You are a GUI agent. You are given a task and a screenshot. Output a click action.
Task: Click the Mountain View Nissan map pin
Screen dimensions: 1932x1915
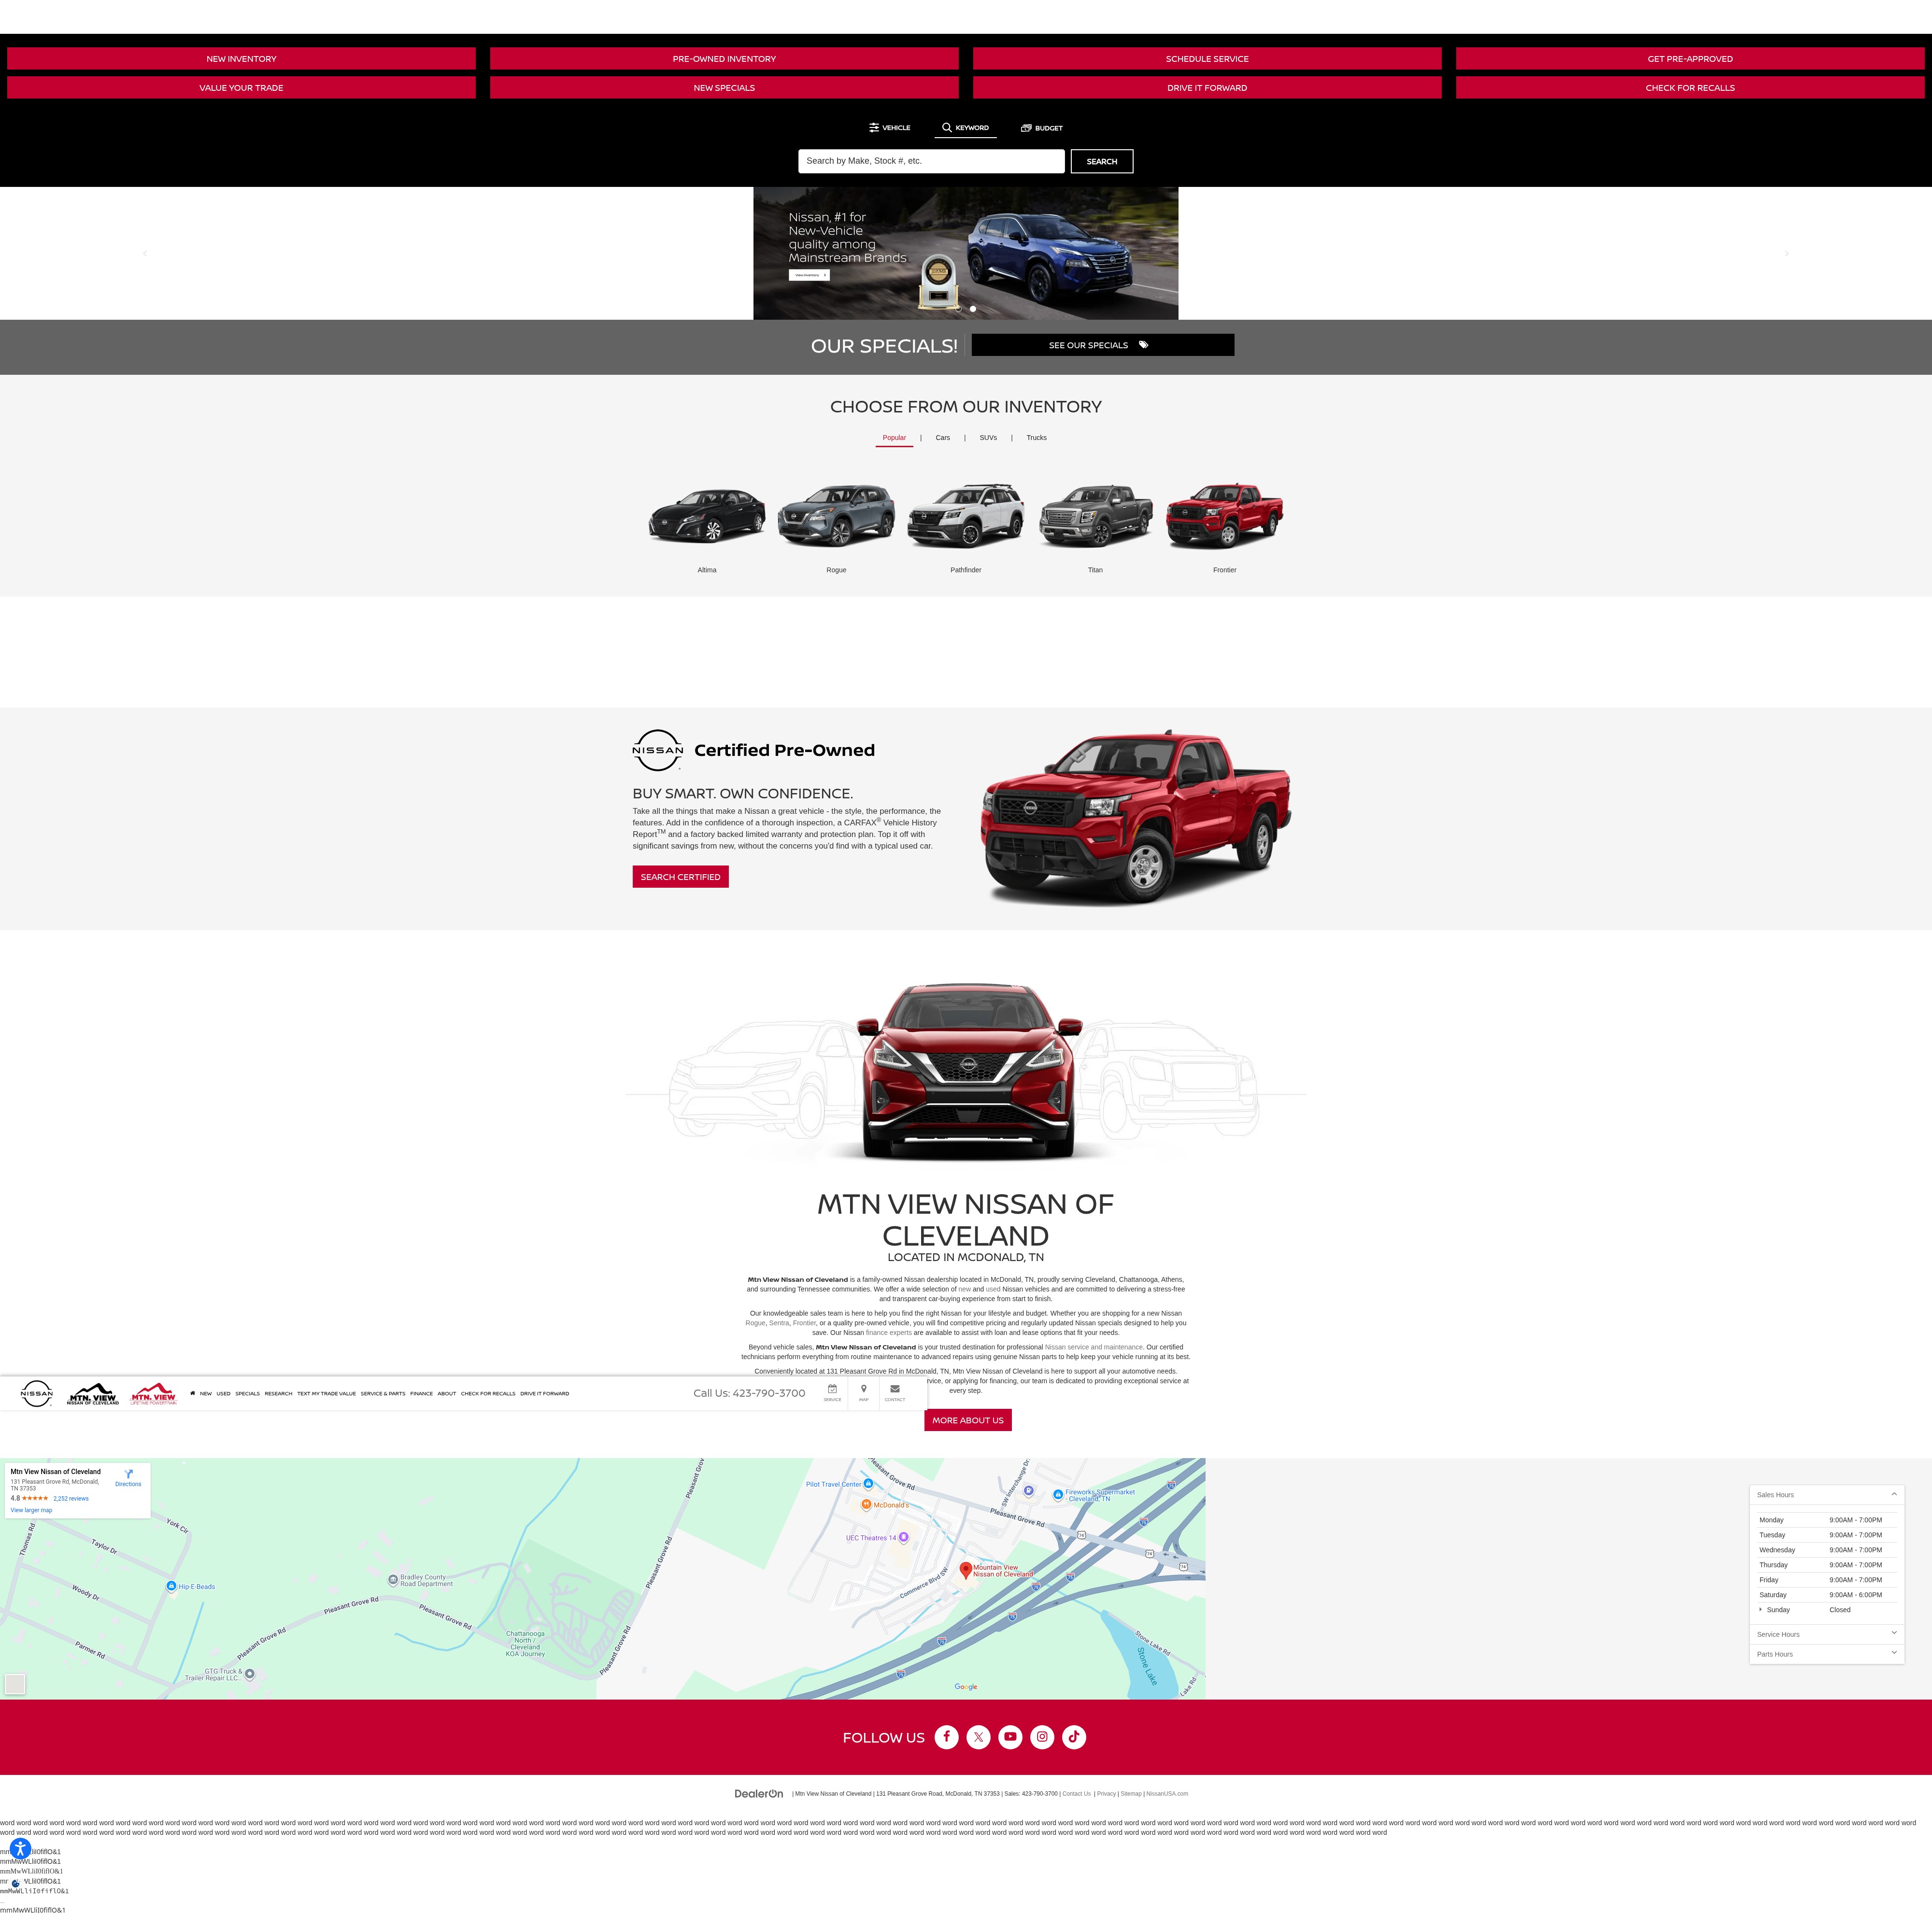pos(966,1570)
